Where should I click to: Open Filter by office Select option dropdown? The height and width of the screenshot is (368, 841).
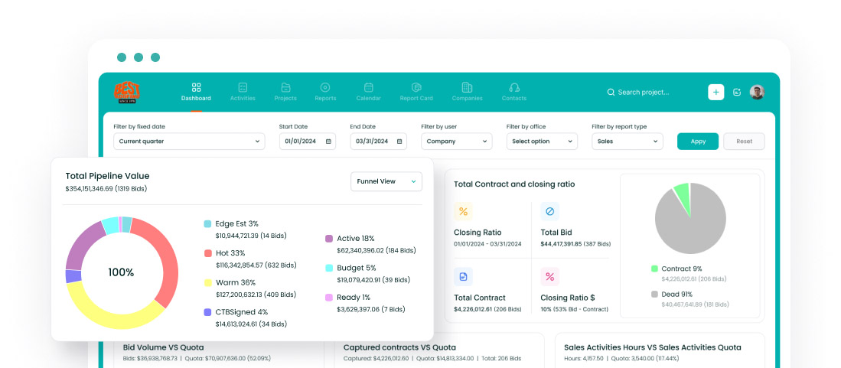coord(542,142)
